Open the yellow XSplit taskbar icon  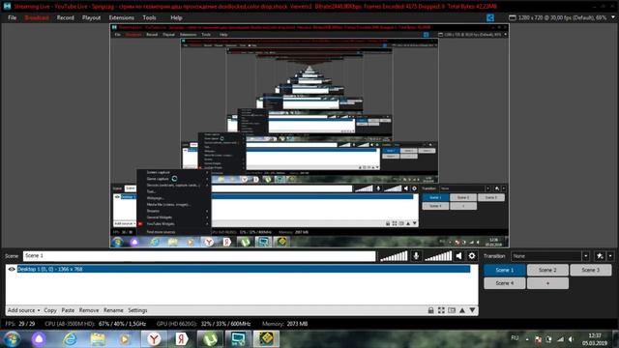pyautogui.click(x=266, y=339)
